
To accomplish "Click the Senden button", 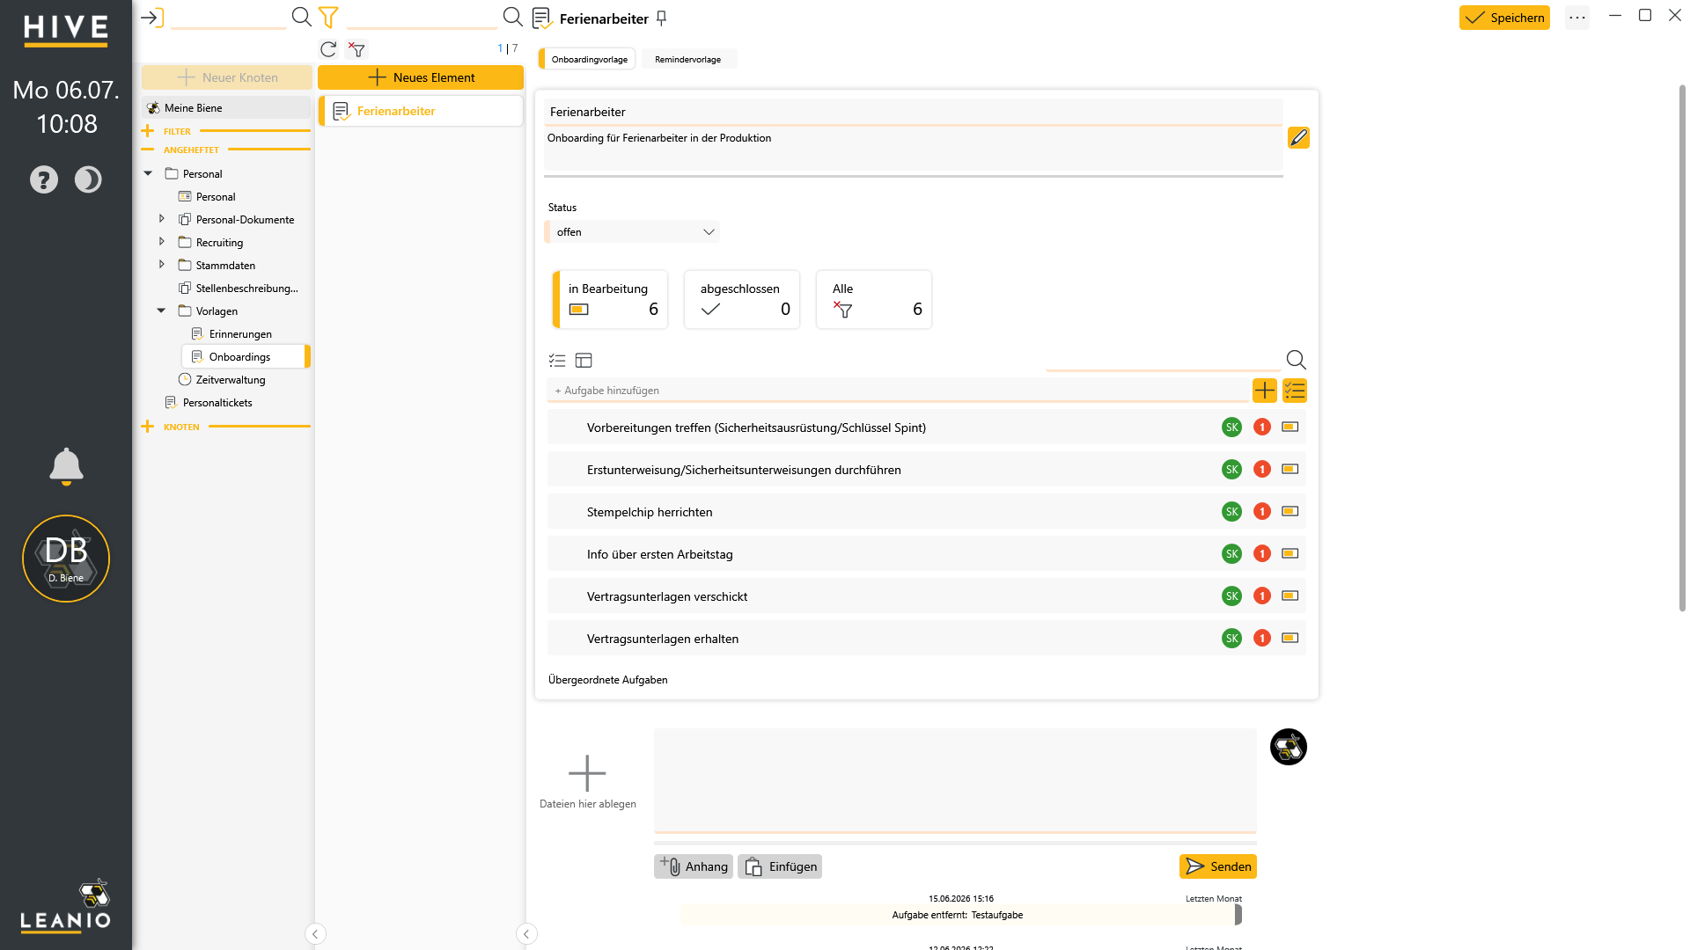I will tap(1218, 866).
